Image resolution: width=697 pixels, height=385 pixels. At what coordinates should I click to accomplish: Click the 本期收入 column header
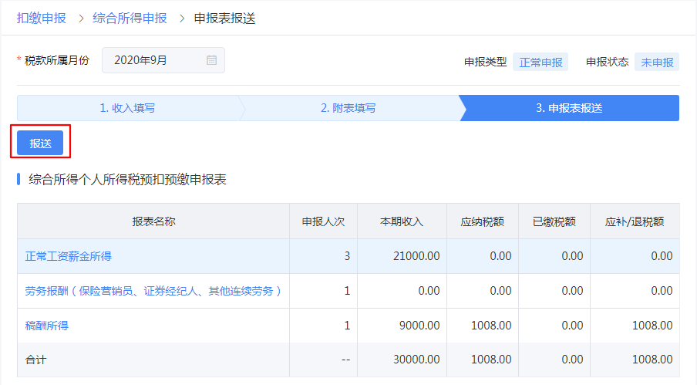pyautogui.click(x=402, y=221)
